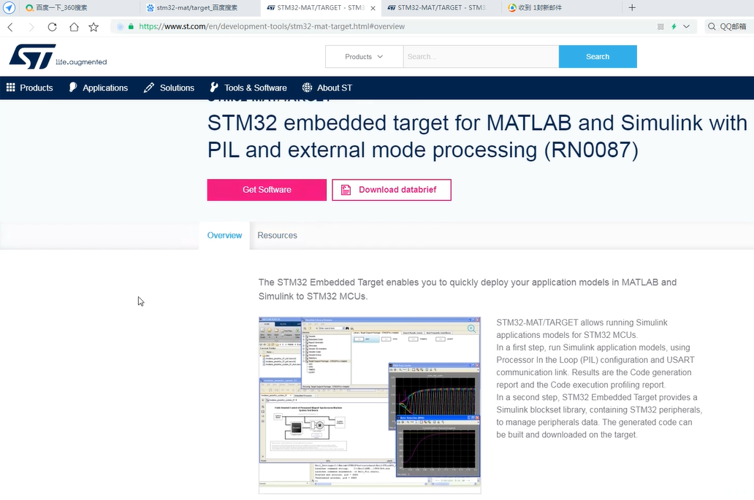Click the reader mode icon in address bar
The height and width of the screenshot is (500, 754).
660,27
